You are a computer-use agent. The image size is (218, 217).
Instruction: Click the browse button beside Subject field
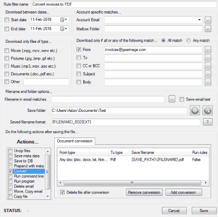coord(208,74)
